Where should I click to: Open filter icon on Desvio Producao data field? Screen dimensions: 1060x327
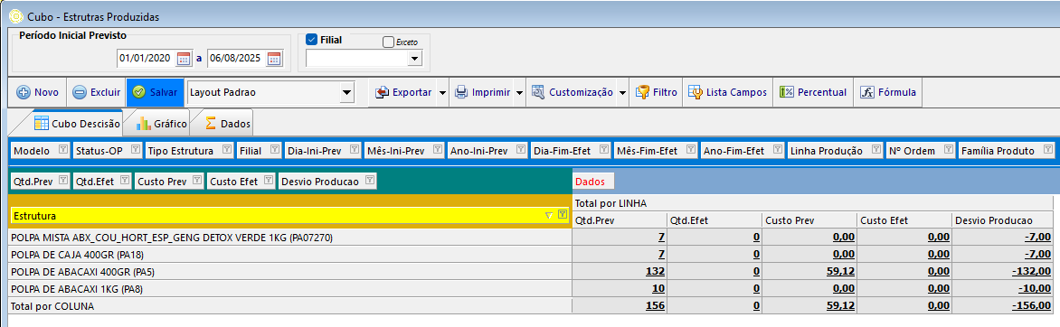tap(369, 181)
